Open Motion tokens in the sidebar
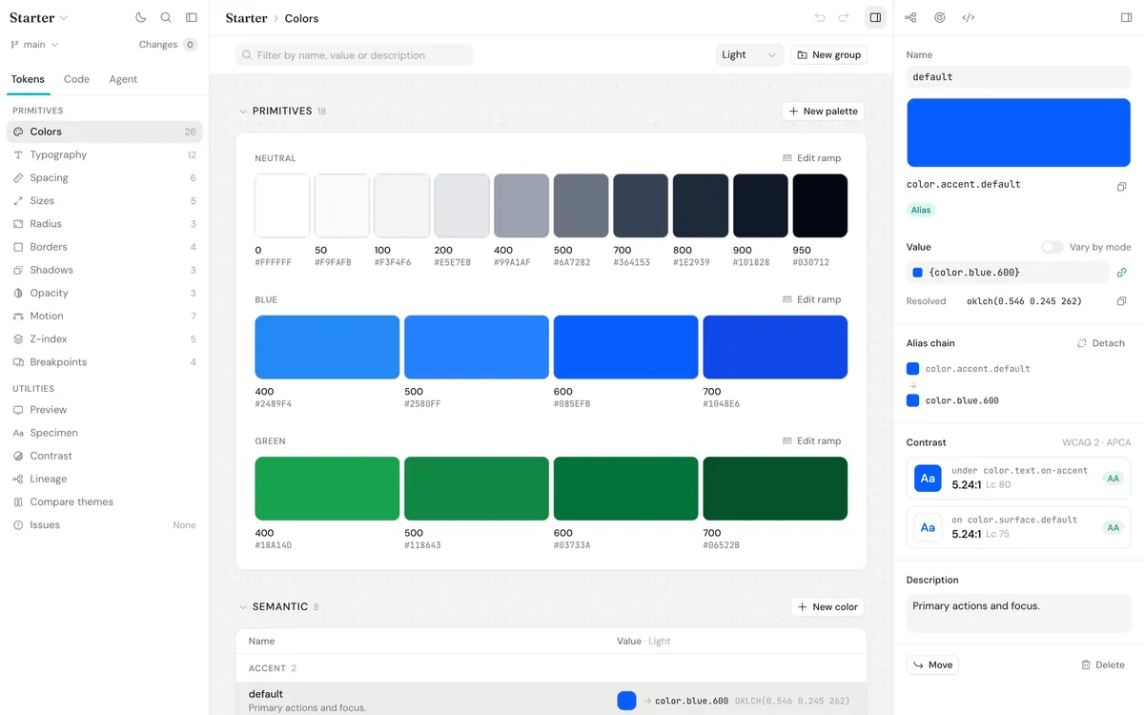The height and width of the screenshot is (715, 1144). (105, 316)
